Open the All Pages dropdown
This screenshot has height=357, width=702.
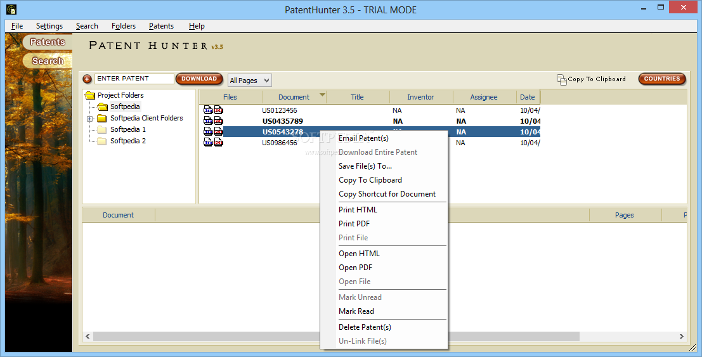tap(250, 81)
